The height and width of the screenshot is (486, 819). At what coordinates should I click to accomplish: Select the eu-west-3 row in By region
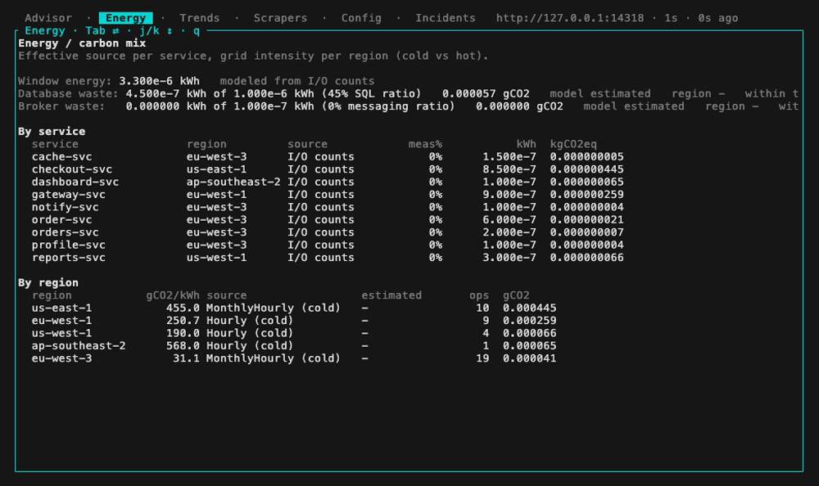(x=294, y=358)
